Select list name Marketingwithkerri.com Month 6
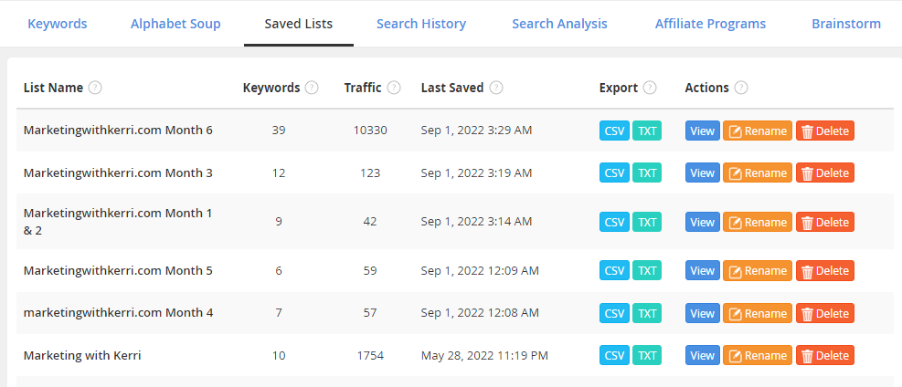This screenshot has height=387, width=902. click(118, 131)
